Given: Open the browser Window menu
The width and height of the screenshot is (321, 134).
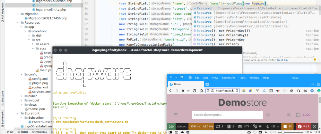Looking at the screenshot, I should pos(254,78).
